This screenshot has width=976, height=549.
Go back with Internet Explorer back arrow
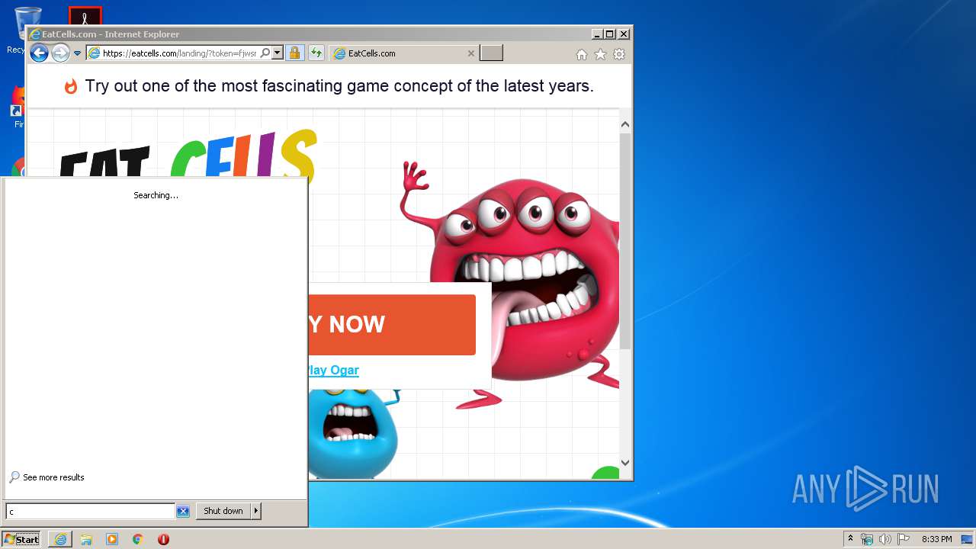39,53
